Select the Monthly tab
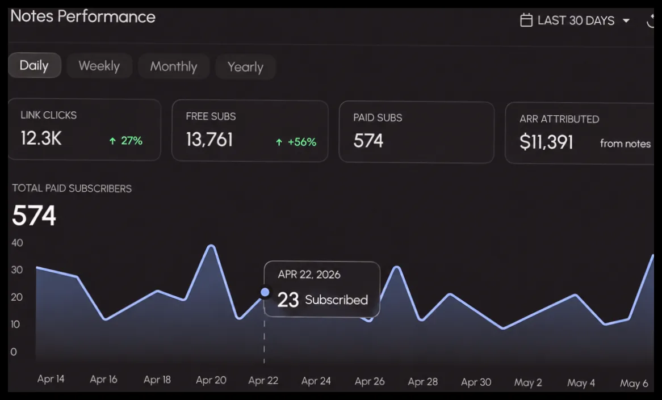Screen dimensions: 662x400 click(x=174, y=66)
